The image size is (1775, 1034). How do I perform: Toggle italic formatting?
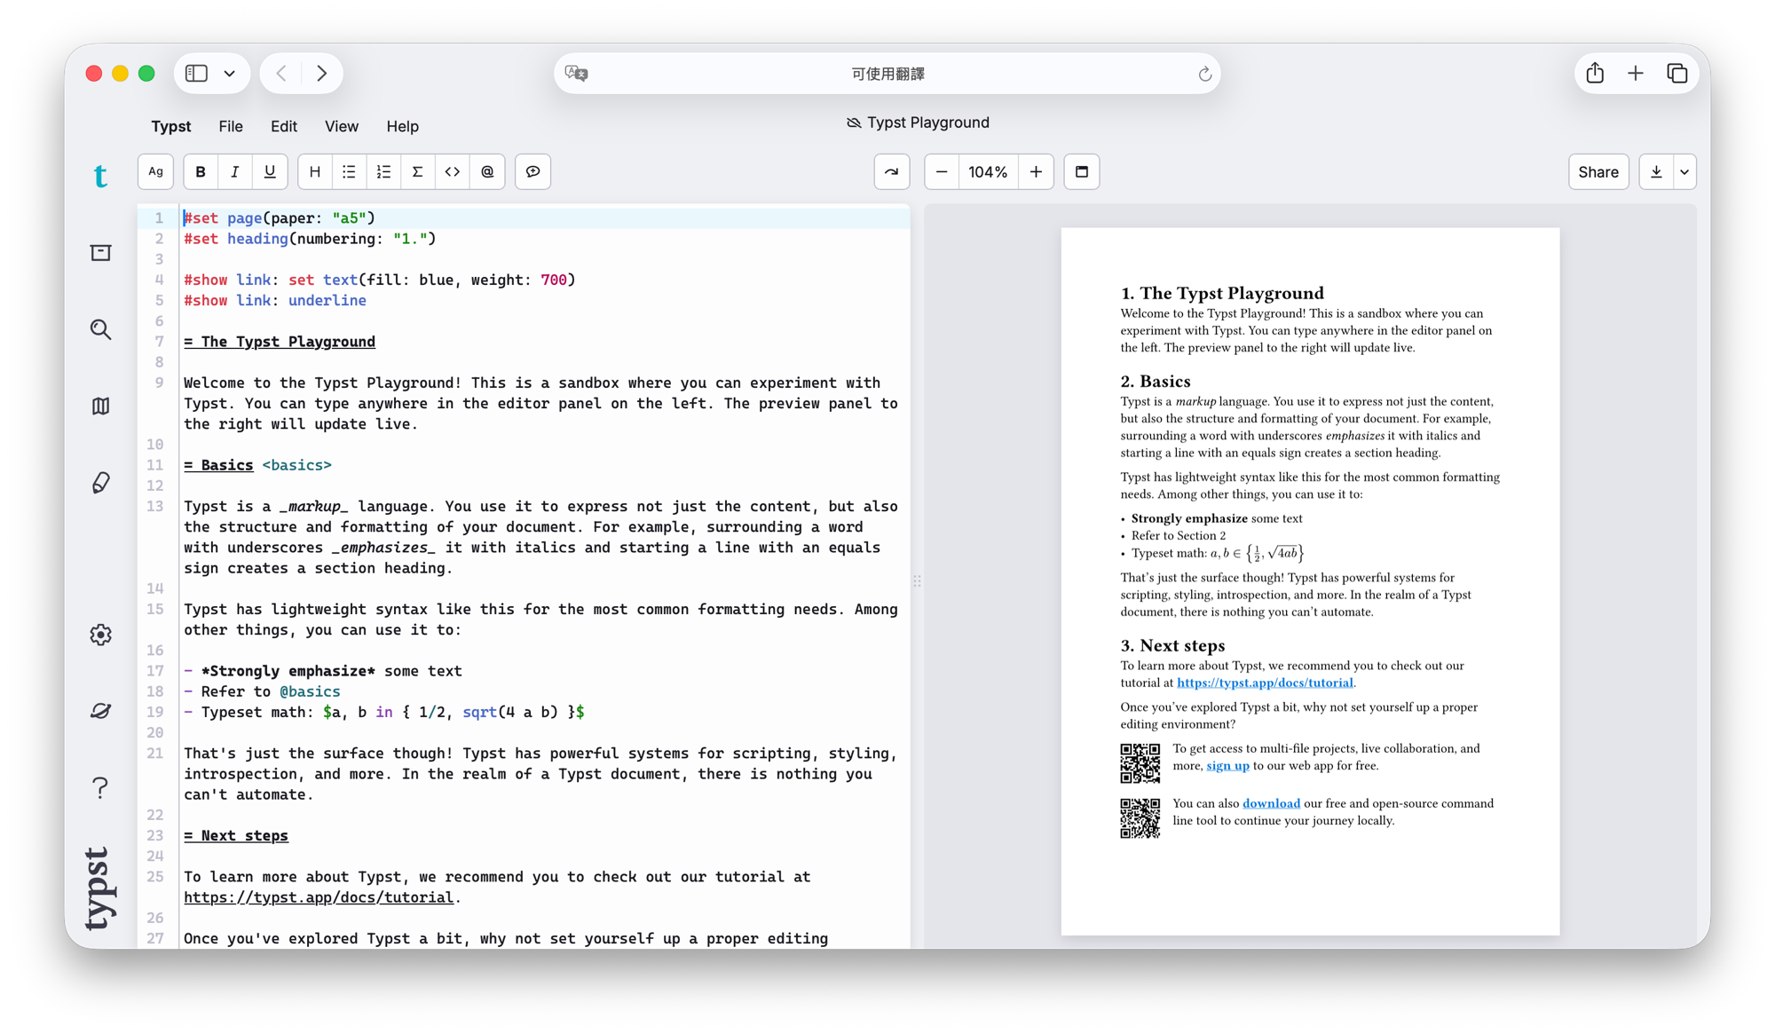pos(234,172)
